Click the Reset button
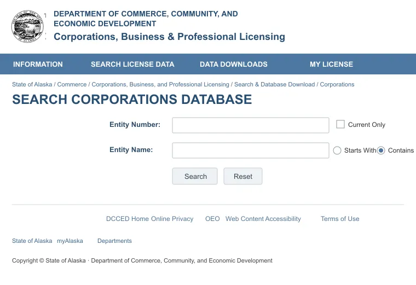Screen dimensions: 416x285 pos(243,176)
